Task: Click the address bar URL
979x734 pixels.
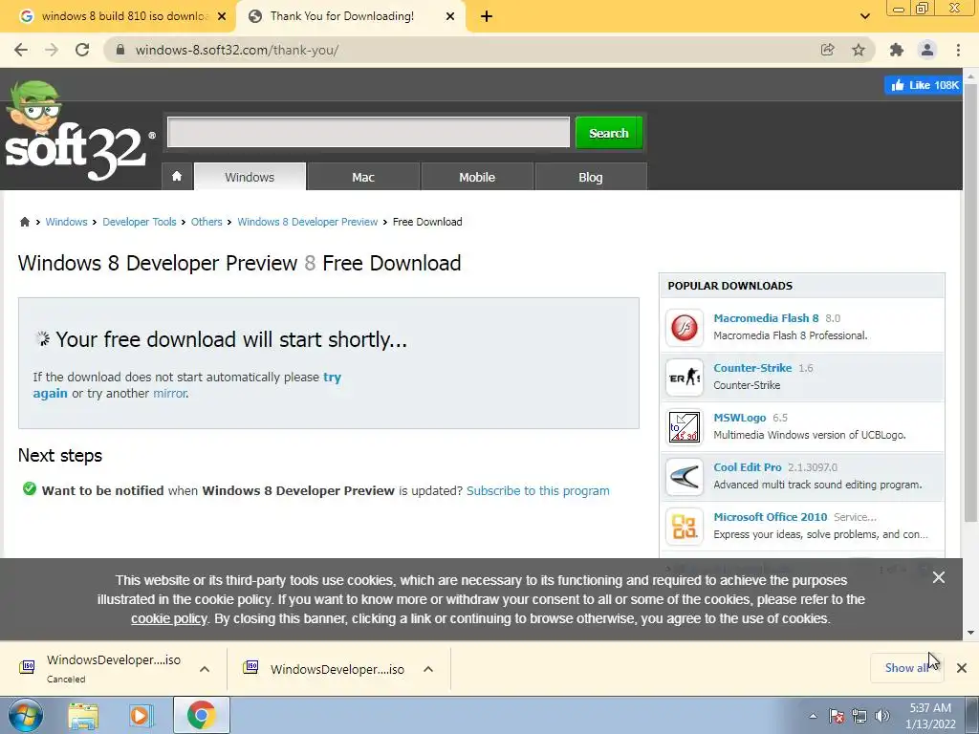Action: [237, 50]
